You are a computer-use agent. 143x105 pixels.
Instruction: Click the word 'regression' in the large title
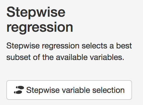click(40, 28)
